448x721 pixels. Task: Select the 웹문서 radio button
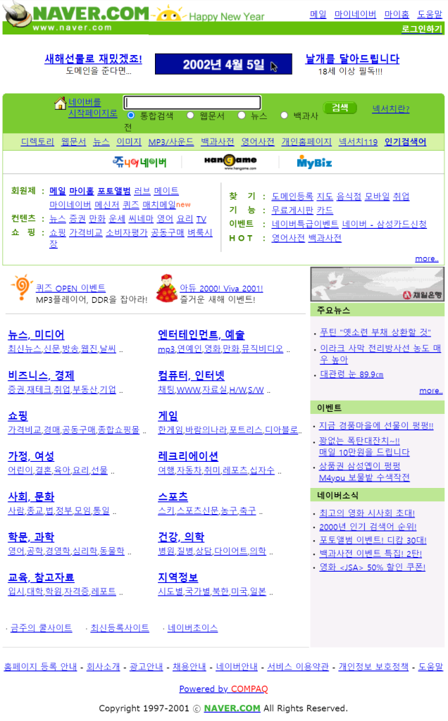point(190,115)
